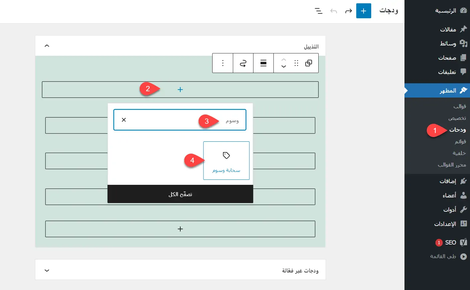This screenshot has width=470, height=290.
Task: Expand the ودجات غير فعّالة panel
Action: pos(47,270)
